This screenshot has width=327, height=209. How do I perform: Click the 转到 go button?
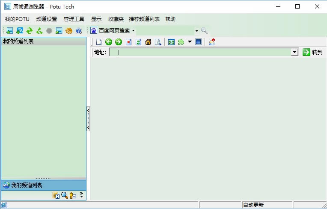[312, 52]
